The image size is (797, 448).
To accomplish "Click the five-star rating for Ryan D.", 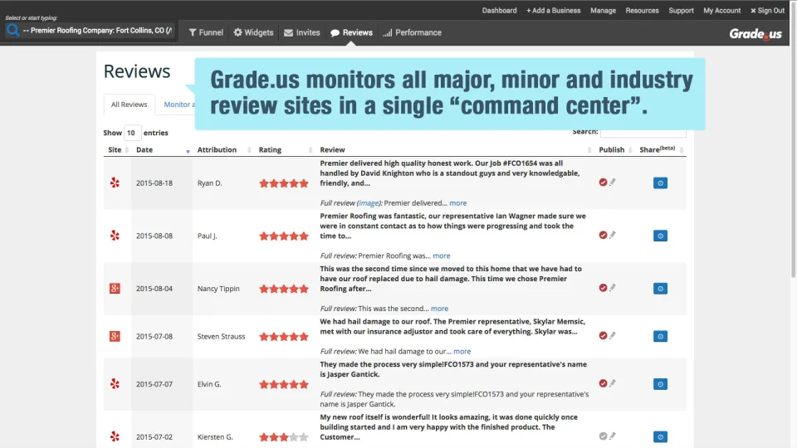I will pos(284,183).
